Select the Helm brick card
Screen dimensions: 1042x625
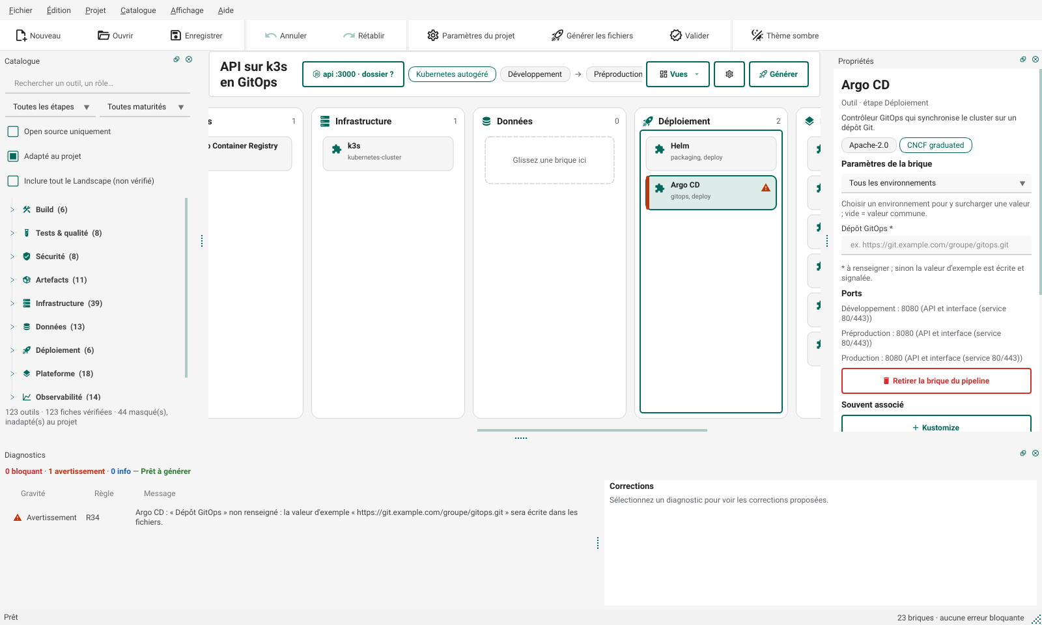pos(711,154)
